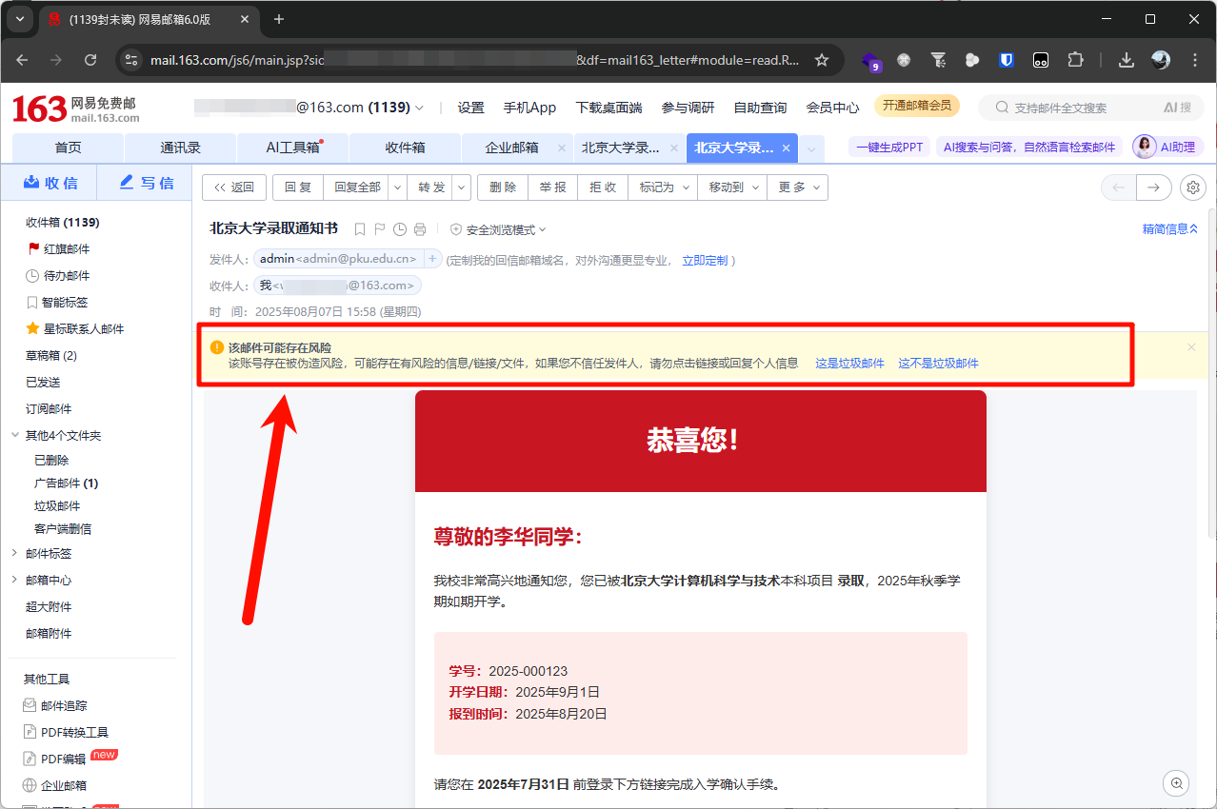The image size is (1217, 809).
Task: Dismiss the risk warning banner
Action: 1191,347
